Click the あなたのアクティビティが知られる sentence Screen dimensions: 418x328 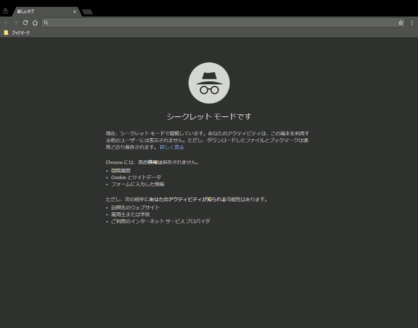coord(188,199)
